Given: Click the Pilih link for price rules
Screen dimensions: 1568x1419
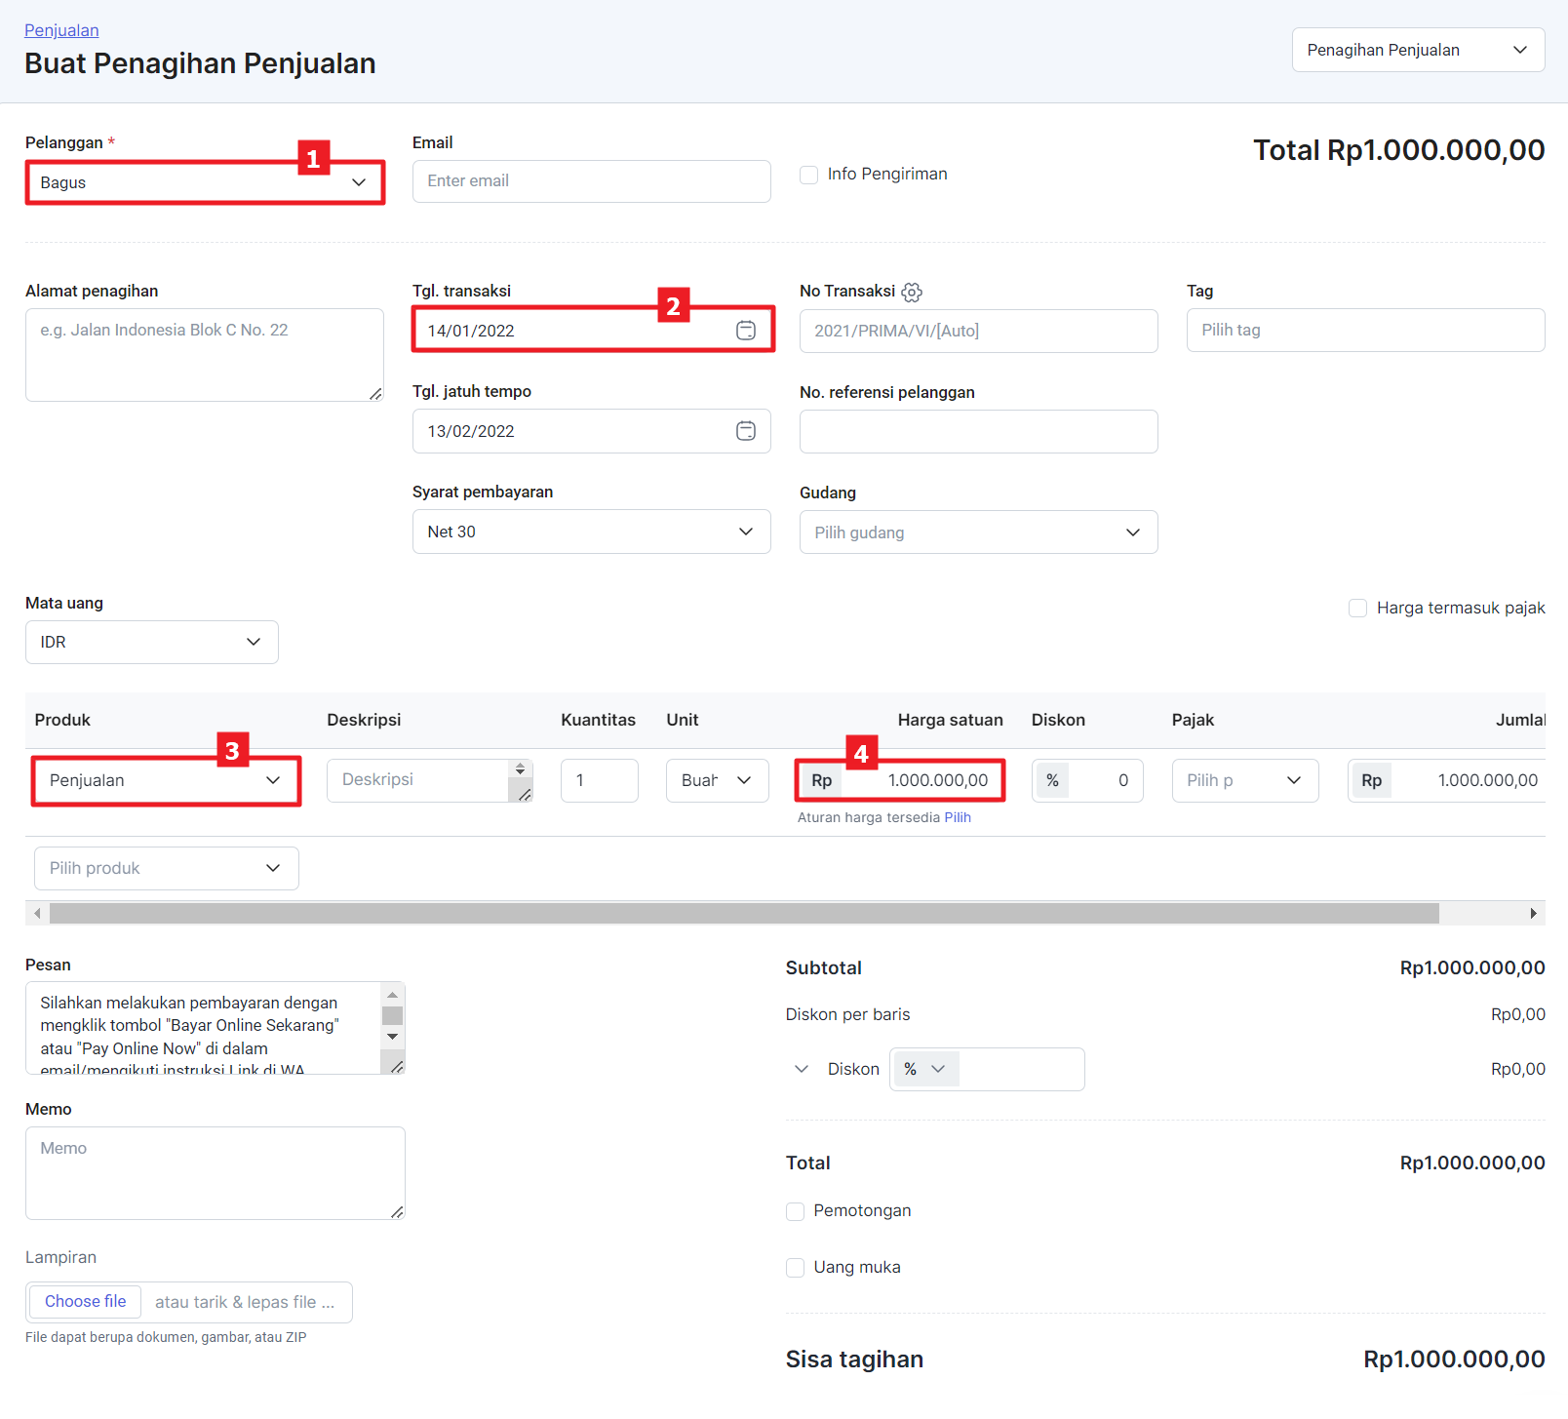Looking at the screenshot, I should click(957, 817).
